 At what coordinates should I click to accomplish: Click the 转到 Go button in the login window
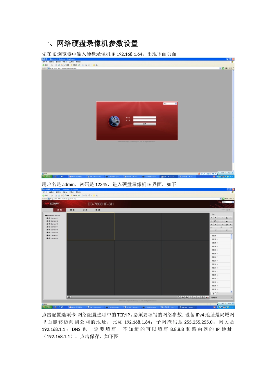tap(225, 68)
